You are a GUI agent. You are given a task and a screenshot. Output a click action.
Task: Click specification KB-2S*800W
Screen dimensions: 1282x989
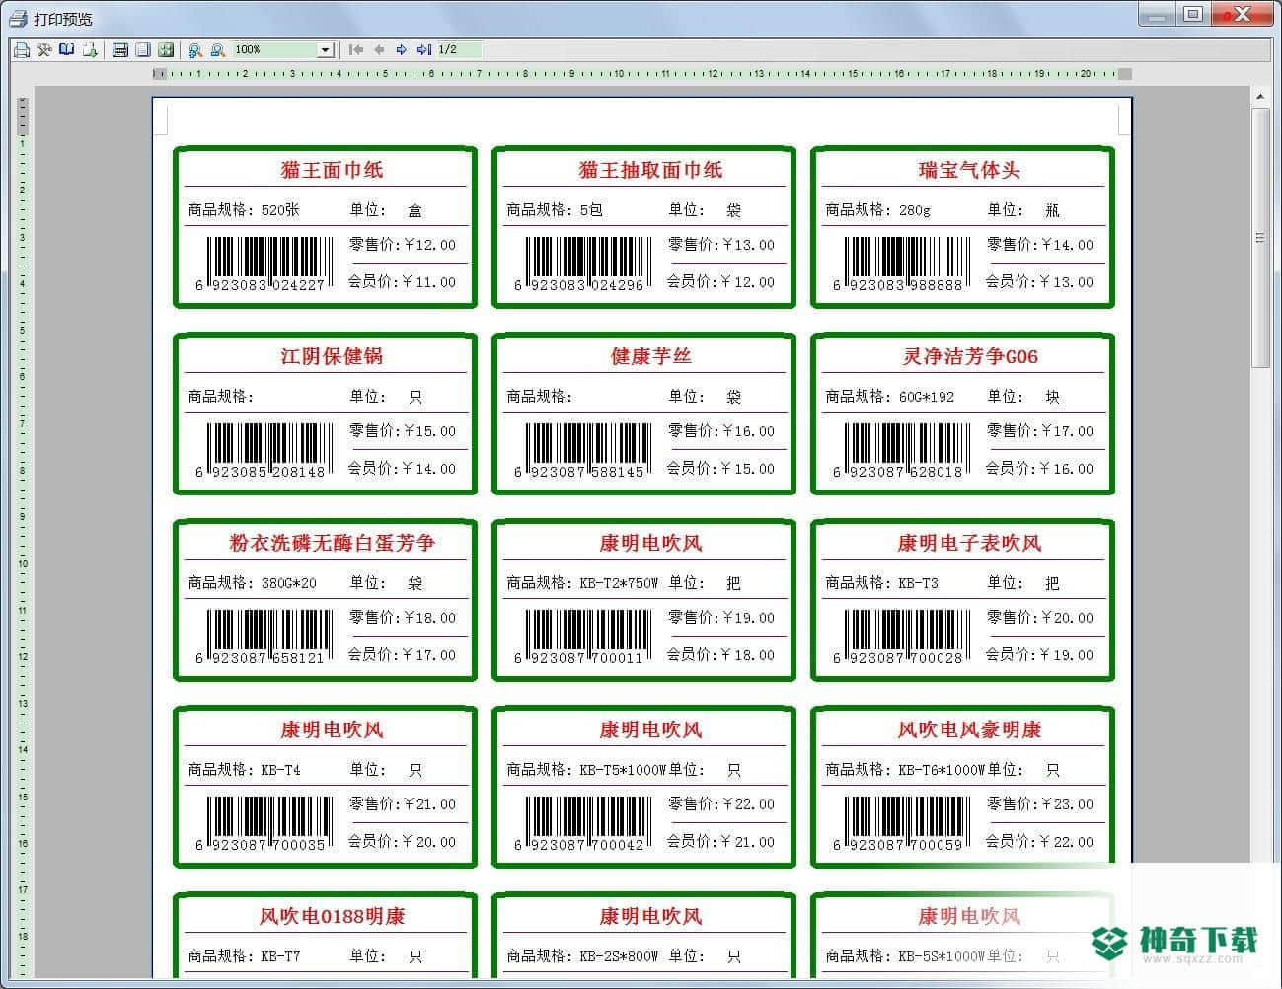619,956
